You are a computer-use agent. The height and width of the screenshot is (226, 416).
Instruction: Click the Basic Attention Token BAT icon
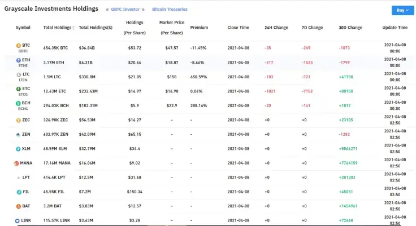pyautogui.click(x=18, y=206)
